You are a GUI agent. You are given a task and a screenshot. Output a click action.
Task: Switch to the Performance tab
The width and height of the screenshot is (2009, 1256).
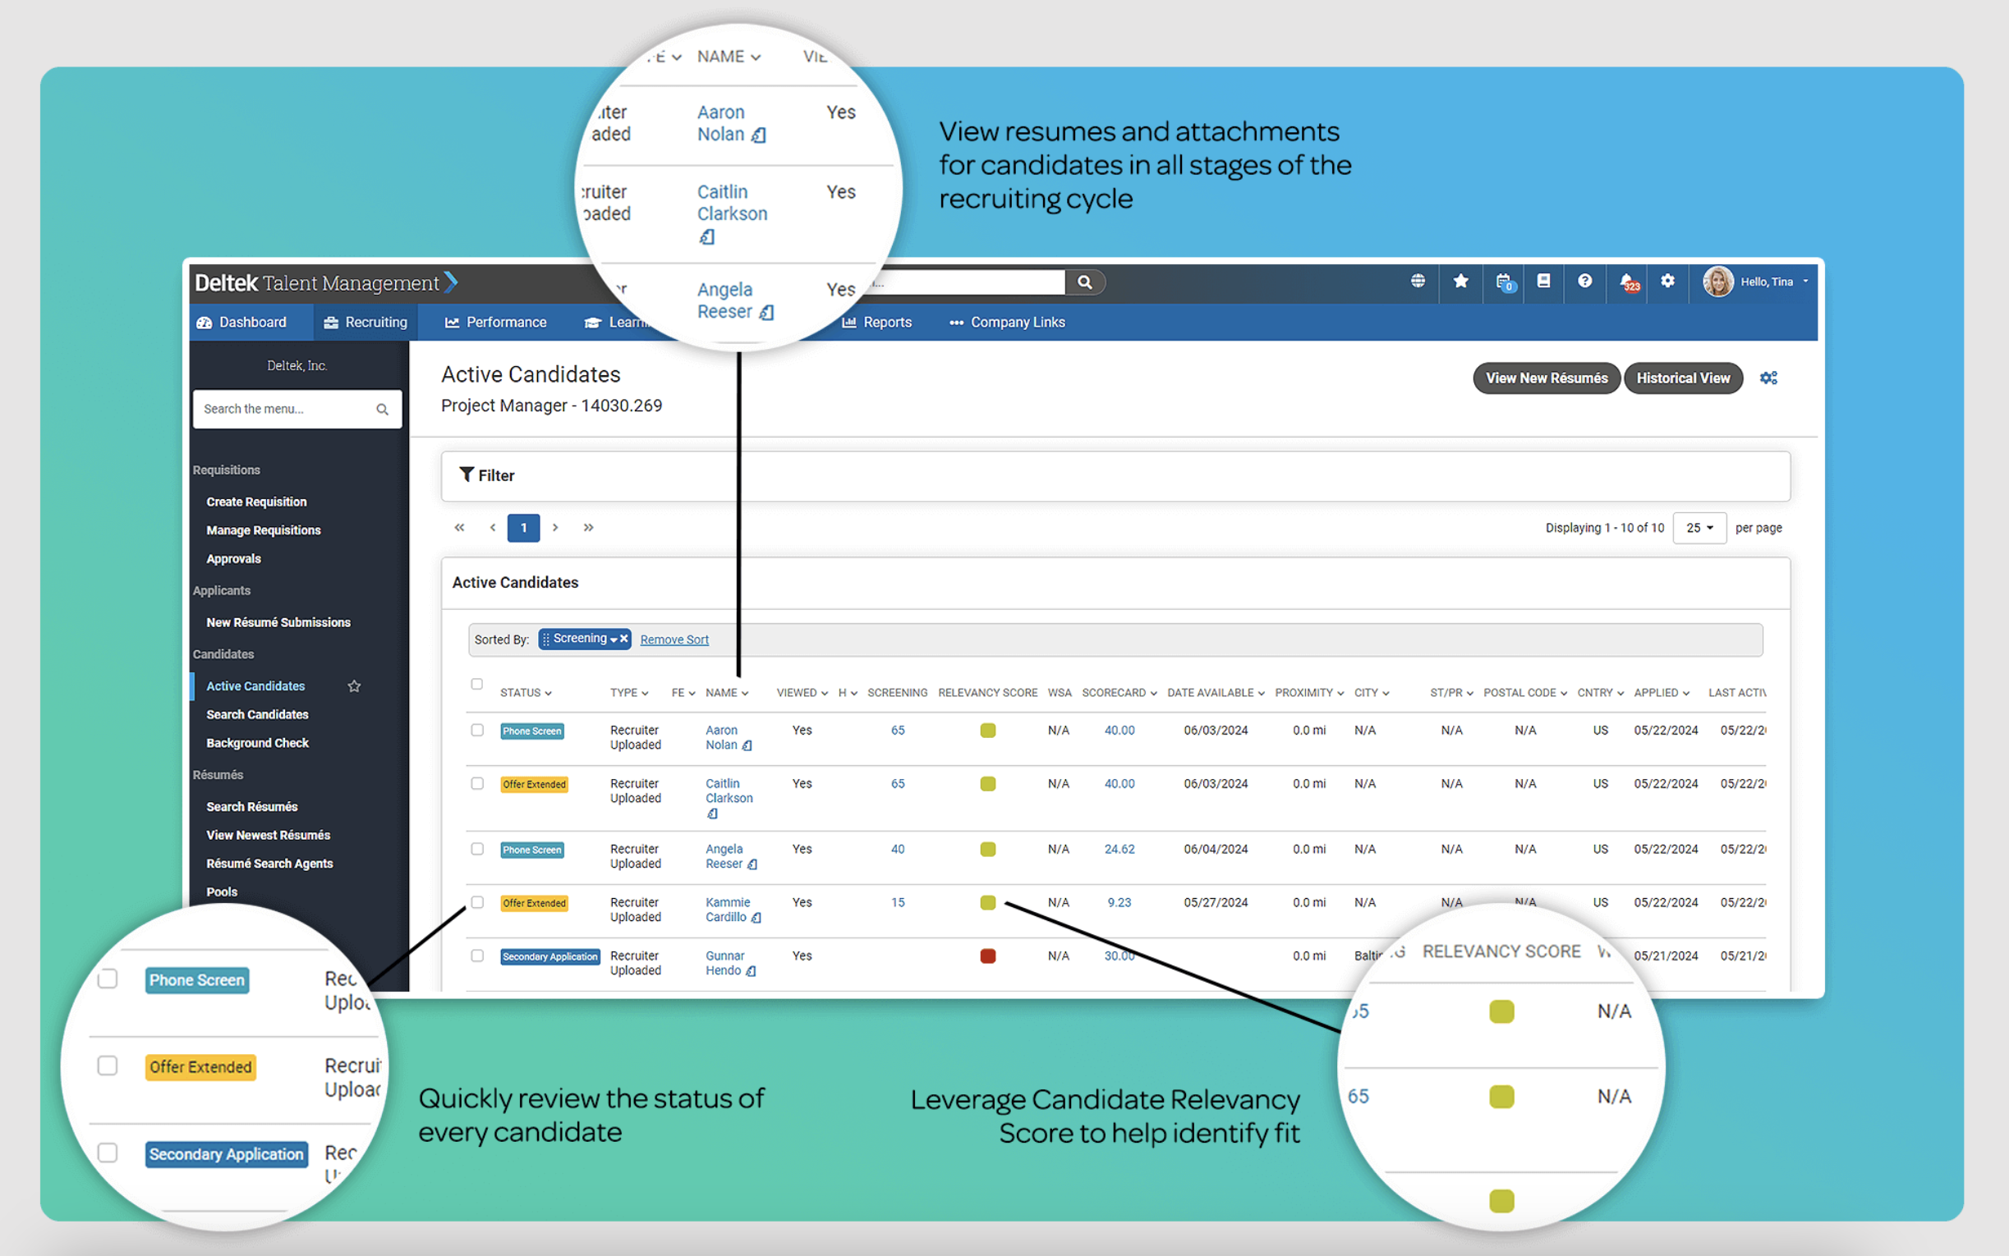point(496,323)
